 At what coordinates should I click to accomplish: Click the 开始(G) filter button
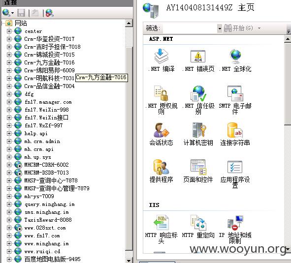(x=239, y=28)
